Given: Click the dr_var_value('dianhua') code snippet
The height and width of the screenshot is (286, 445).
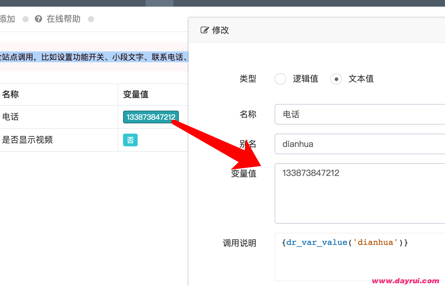Looking at the screenshot, I should tap(345, 242).
